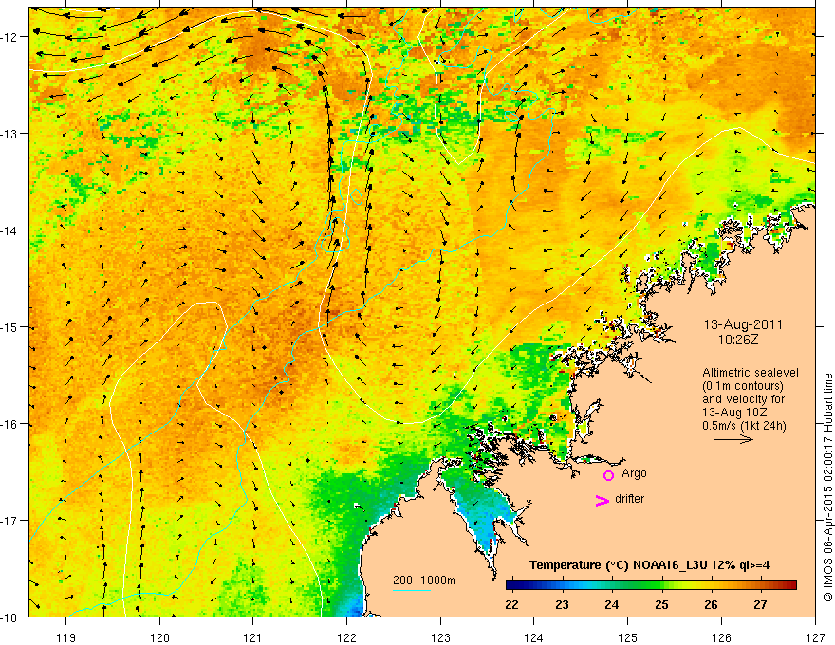This screenshot has width=835, height=645.
Task: Click the magenta Argo circle legend symbol
Action: pyautogui.click(x=608, y=475)
